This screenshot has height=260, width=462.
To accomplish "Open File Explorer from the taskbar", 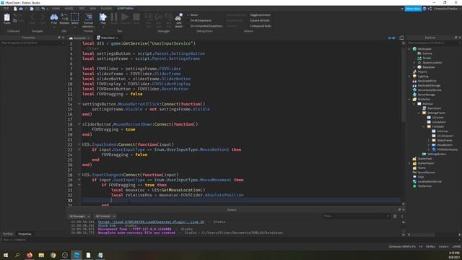I will coord(41,255).
